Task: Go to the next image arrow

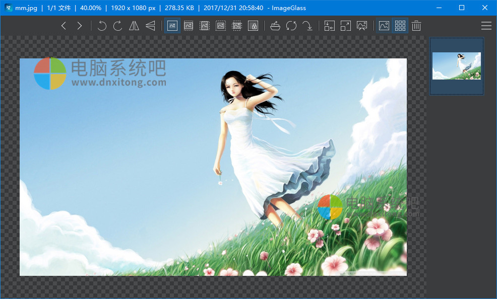Action: point(80,25)
